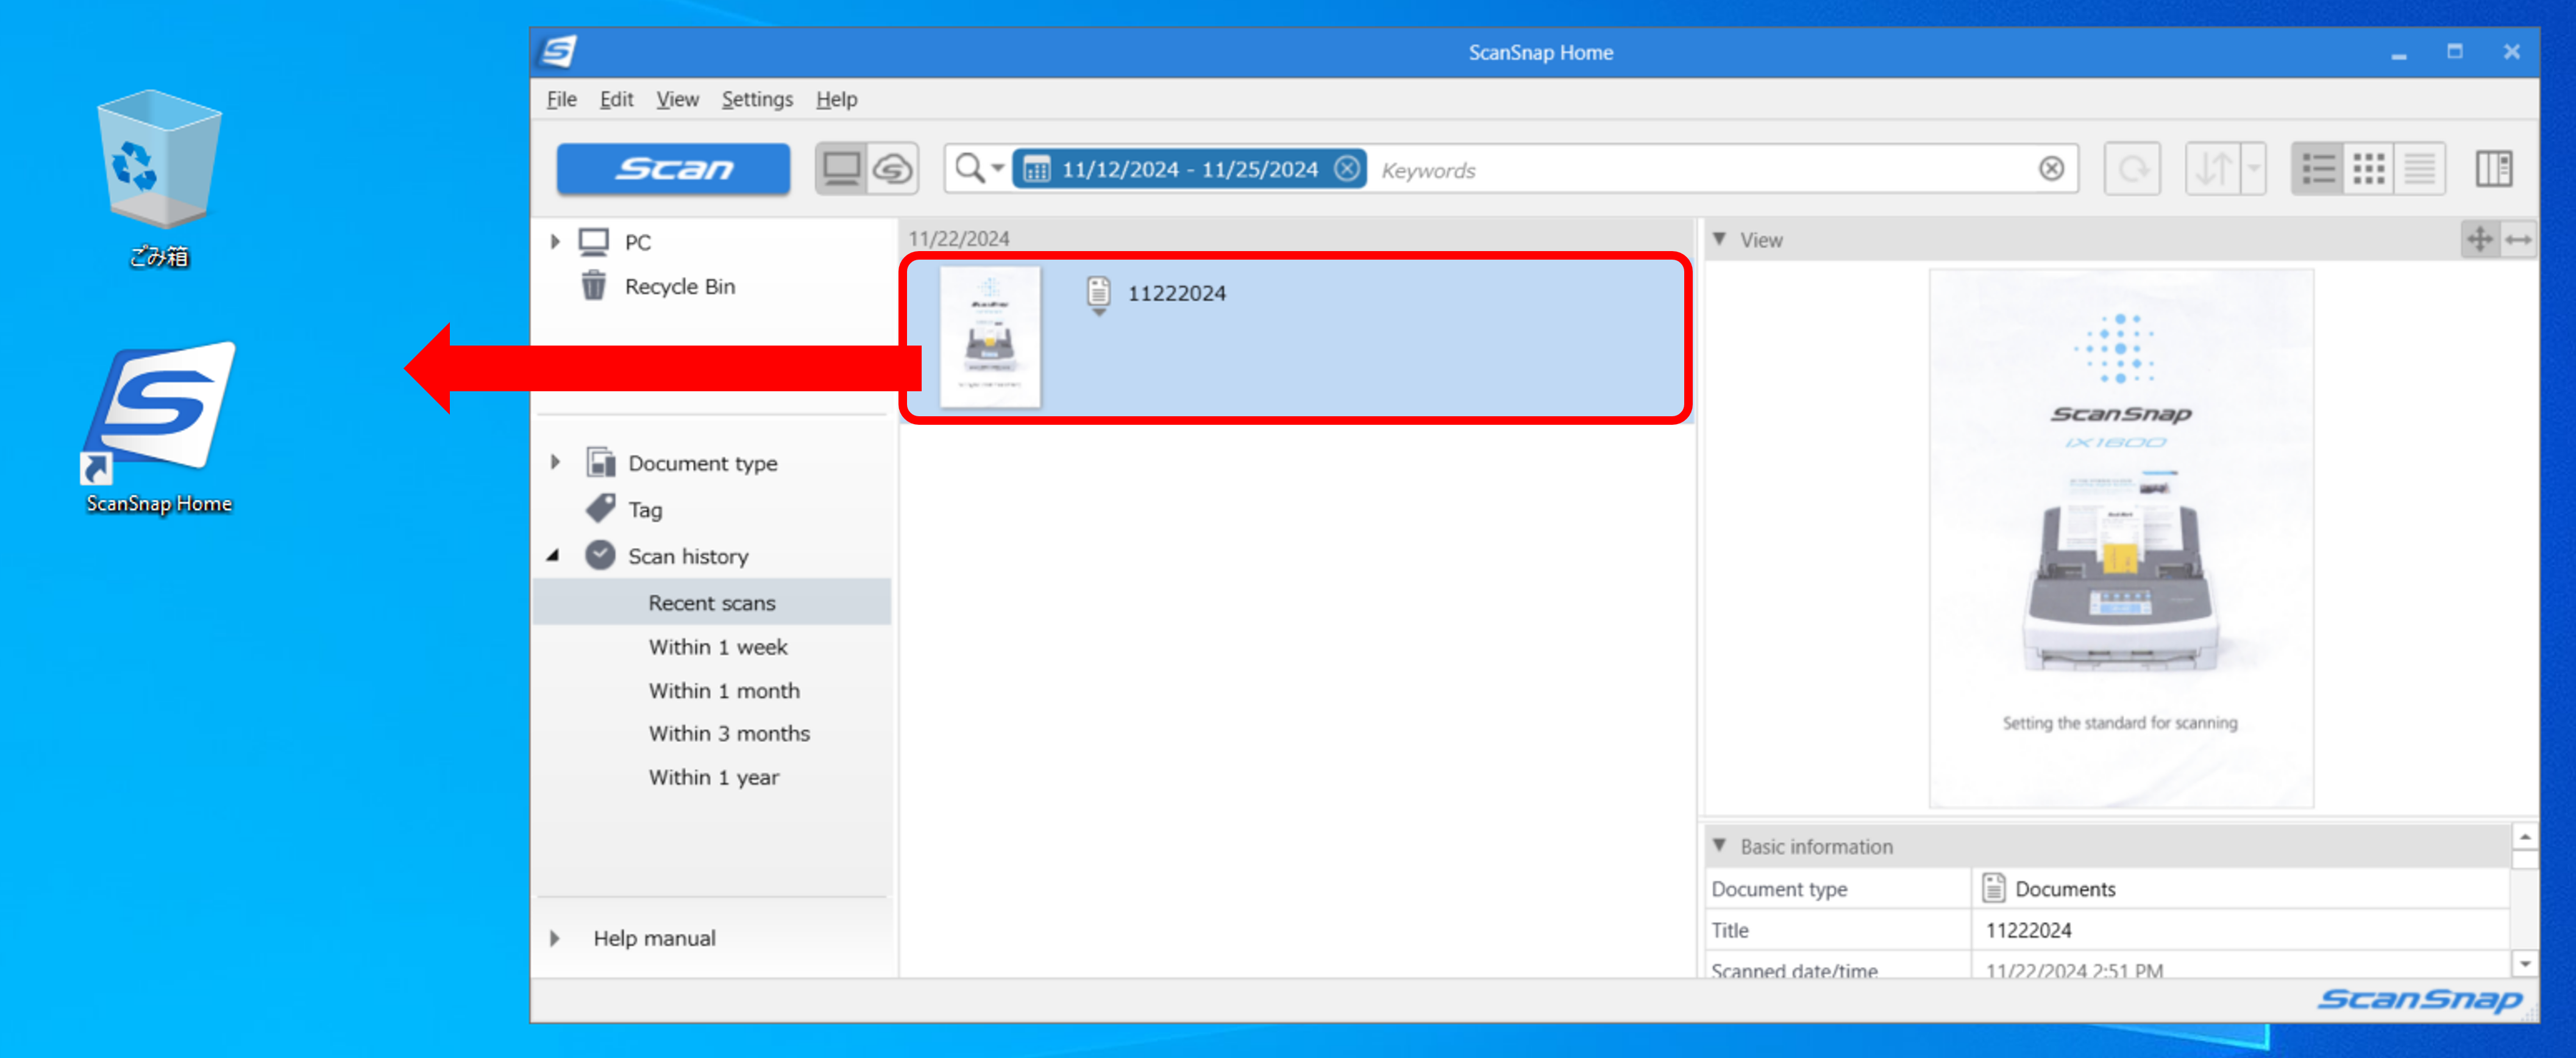Open the sort options dropdown arrow
Viewport: 2576px width, 1058px height.
pos(2253,169)
